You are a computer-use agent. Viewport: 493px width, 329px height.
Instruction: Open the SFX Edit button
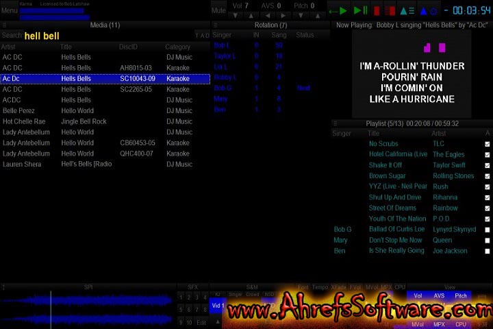[201, 322]
